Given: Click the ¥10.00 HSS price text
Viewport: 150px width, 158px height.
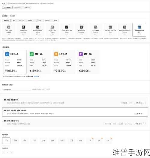Looking at the screenshot, I should (138, 113).
